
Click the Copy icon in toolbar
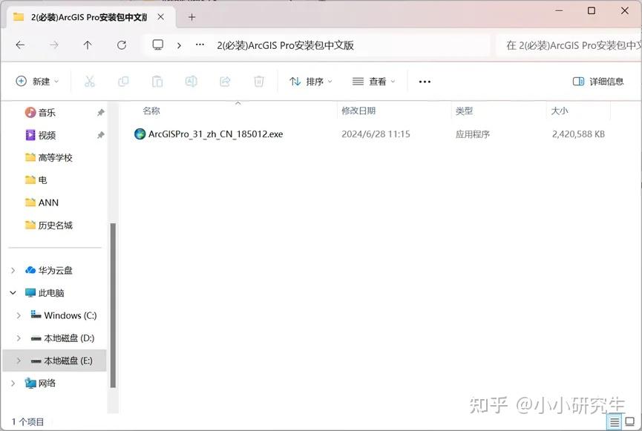click(123, 82)
